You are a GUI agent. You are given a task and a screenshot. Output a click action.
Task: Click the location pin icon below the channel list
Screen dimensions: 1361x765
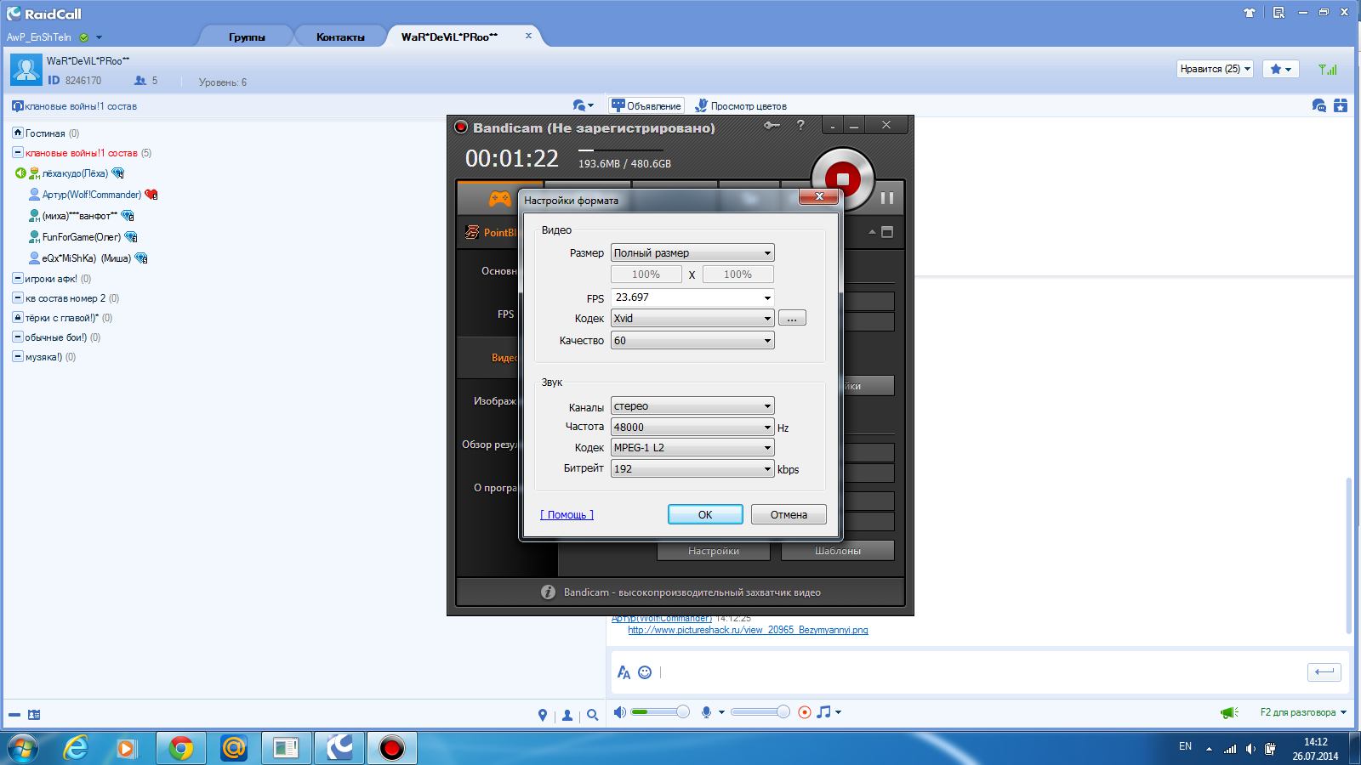(543, 716)
